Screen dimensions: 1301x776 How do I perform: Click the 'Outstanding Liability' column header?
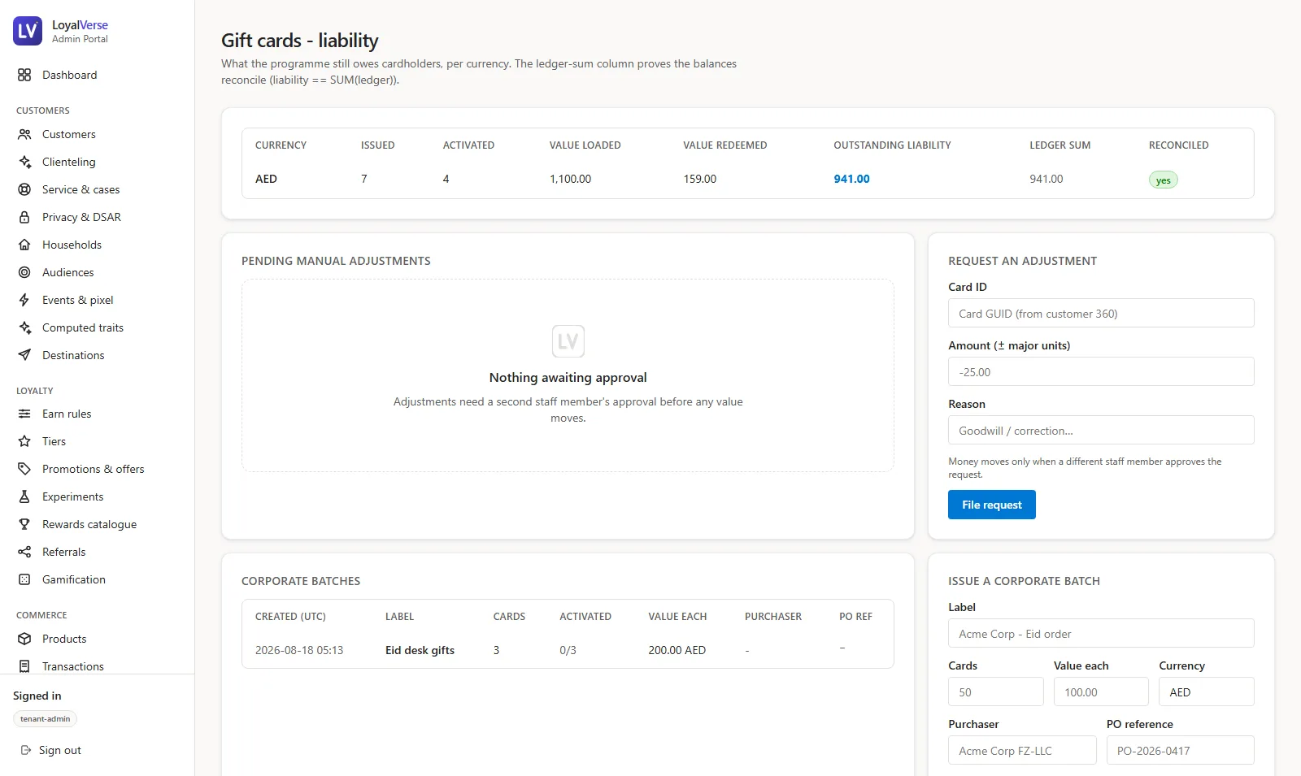point(892,145)
